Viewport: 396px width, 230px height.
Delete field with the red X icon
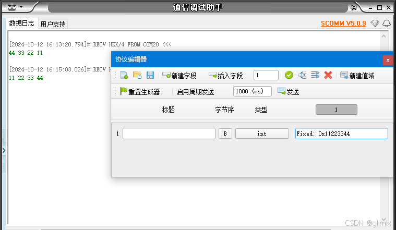pyautogui.click(x=328, y=75)
